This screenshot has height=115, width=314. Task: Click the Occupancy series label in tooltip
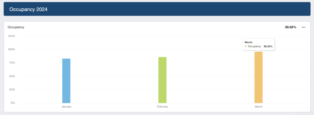coord(254,46)
